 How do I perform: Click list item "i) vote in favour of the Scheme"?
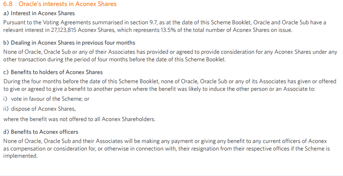point(46,99)
